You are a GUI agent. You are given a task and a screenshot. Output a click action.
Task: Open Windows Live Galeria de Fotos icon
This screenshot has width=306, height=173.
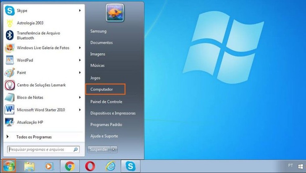(x=10, y=48)
